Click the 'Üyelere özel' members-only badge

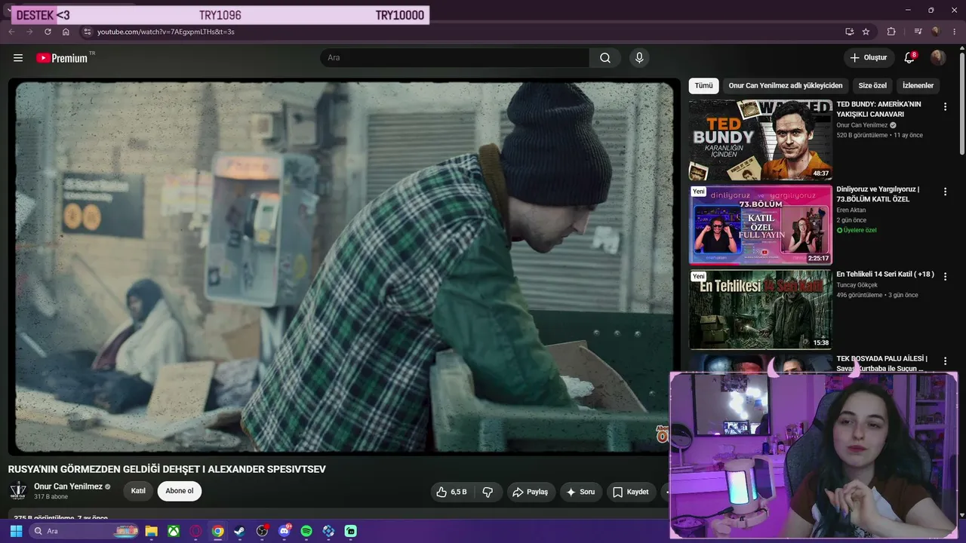[x=857, y=230]
